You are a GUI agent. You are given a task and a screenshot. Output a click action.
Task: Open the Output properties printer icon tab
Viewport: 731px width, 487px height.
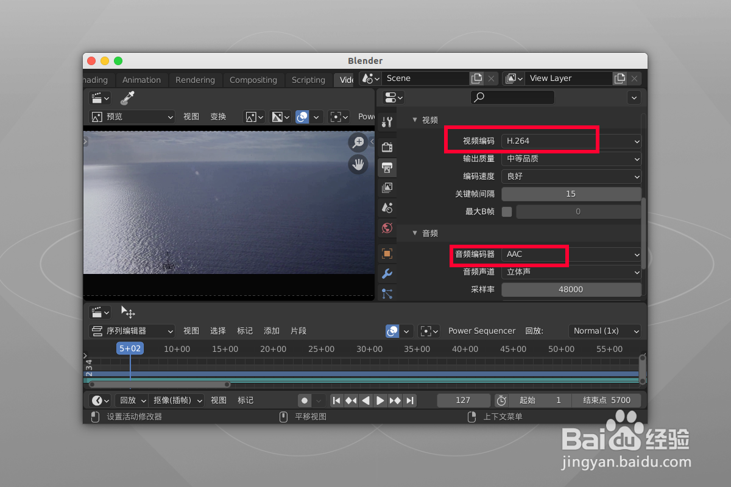pyautogui.click(x=387, y=167)
